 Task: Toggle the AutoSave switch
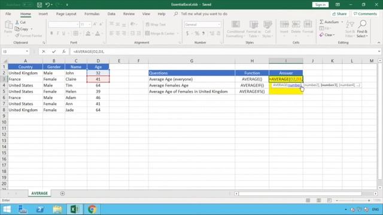pyautogui.click(x=28, y=5)
